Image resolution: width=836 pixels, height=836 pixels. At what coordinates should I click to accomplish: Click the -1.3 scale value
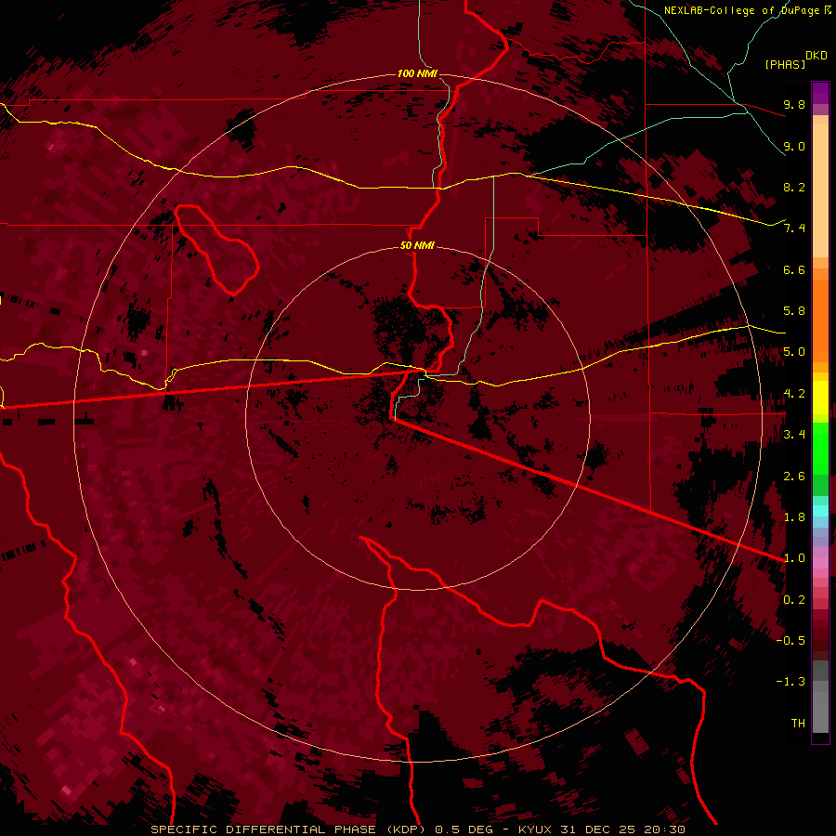tap(790, 682)
